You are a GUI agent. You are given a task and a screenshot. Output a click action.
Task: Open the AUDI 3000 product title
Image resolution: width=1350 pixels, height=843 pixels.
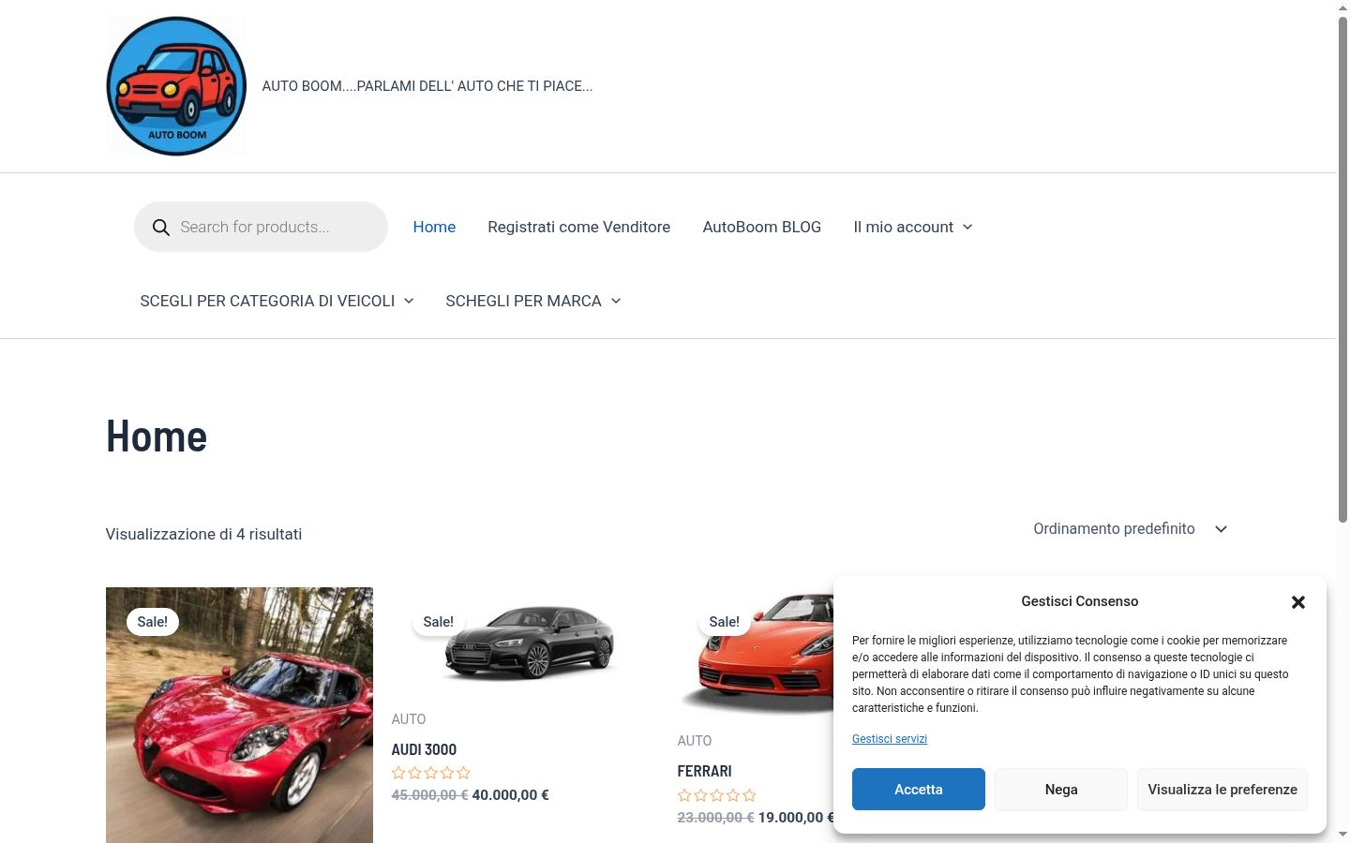pyautogui.click(x=424, y=749)
